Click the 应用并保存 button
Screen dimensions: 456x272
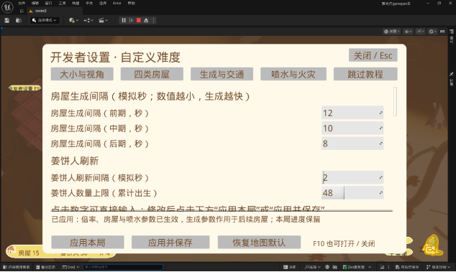pos(170,243)
